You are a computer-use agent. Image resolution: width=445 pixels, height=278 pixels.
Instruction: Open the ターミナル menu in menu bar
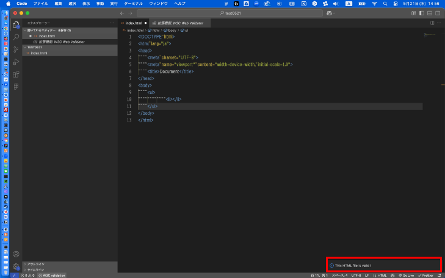click(x=133, y=4)
